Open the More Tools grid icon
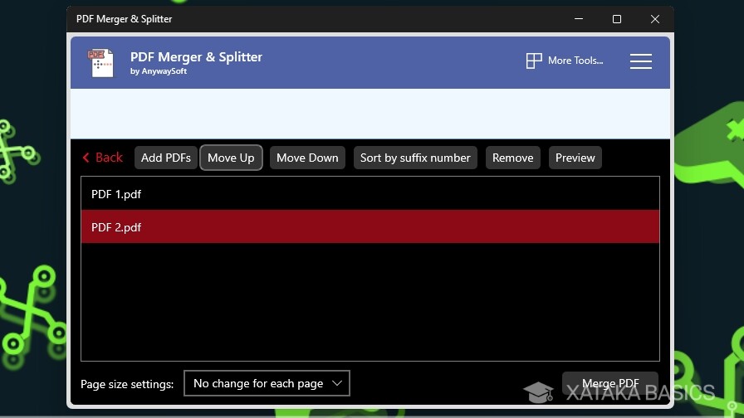This screenshot has height=418, width=744. pyautogui.click(x=534, y=61)
